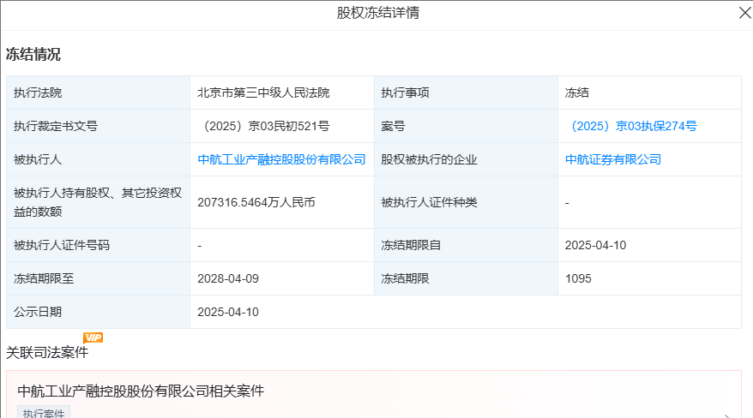
Task: Click the 执行裁定书文号 label cell
Action: click(x=99, y=126)
